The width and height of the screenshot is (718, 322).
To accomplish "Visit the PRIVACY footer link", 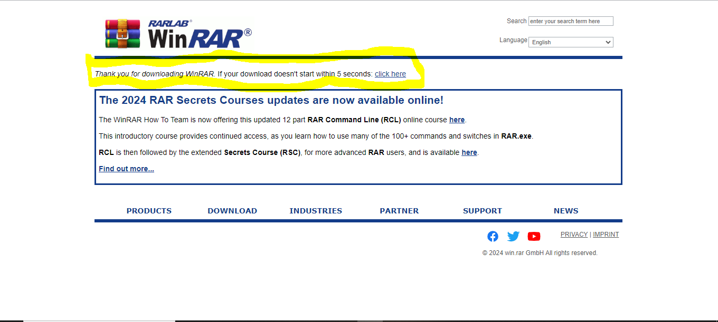I will 574,235.
